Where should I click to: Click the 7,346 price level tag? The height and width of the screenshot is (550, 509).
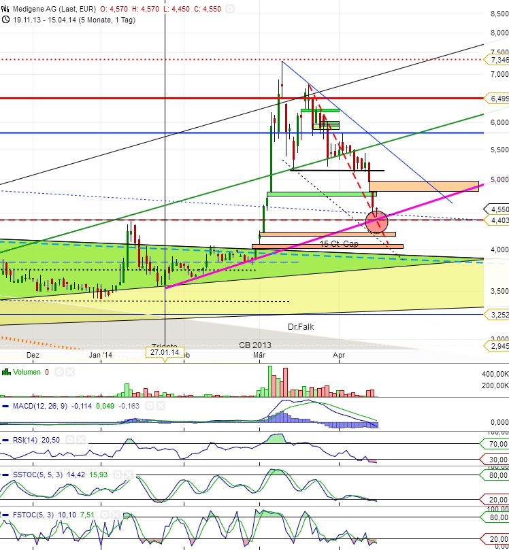click(x=497, y=60)
